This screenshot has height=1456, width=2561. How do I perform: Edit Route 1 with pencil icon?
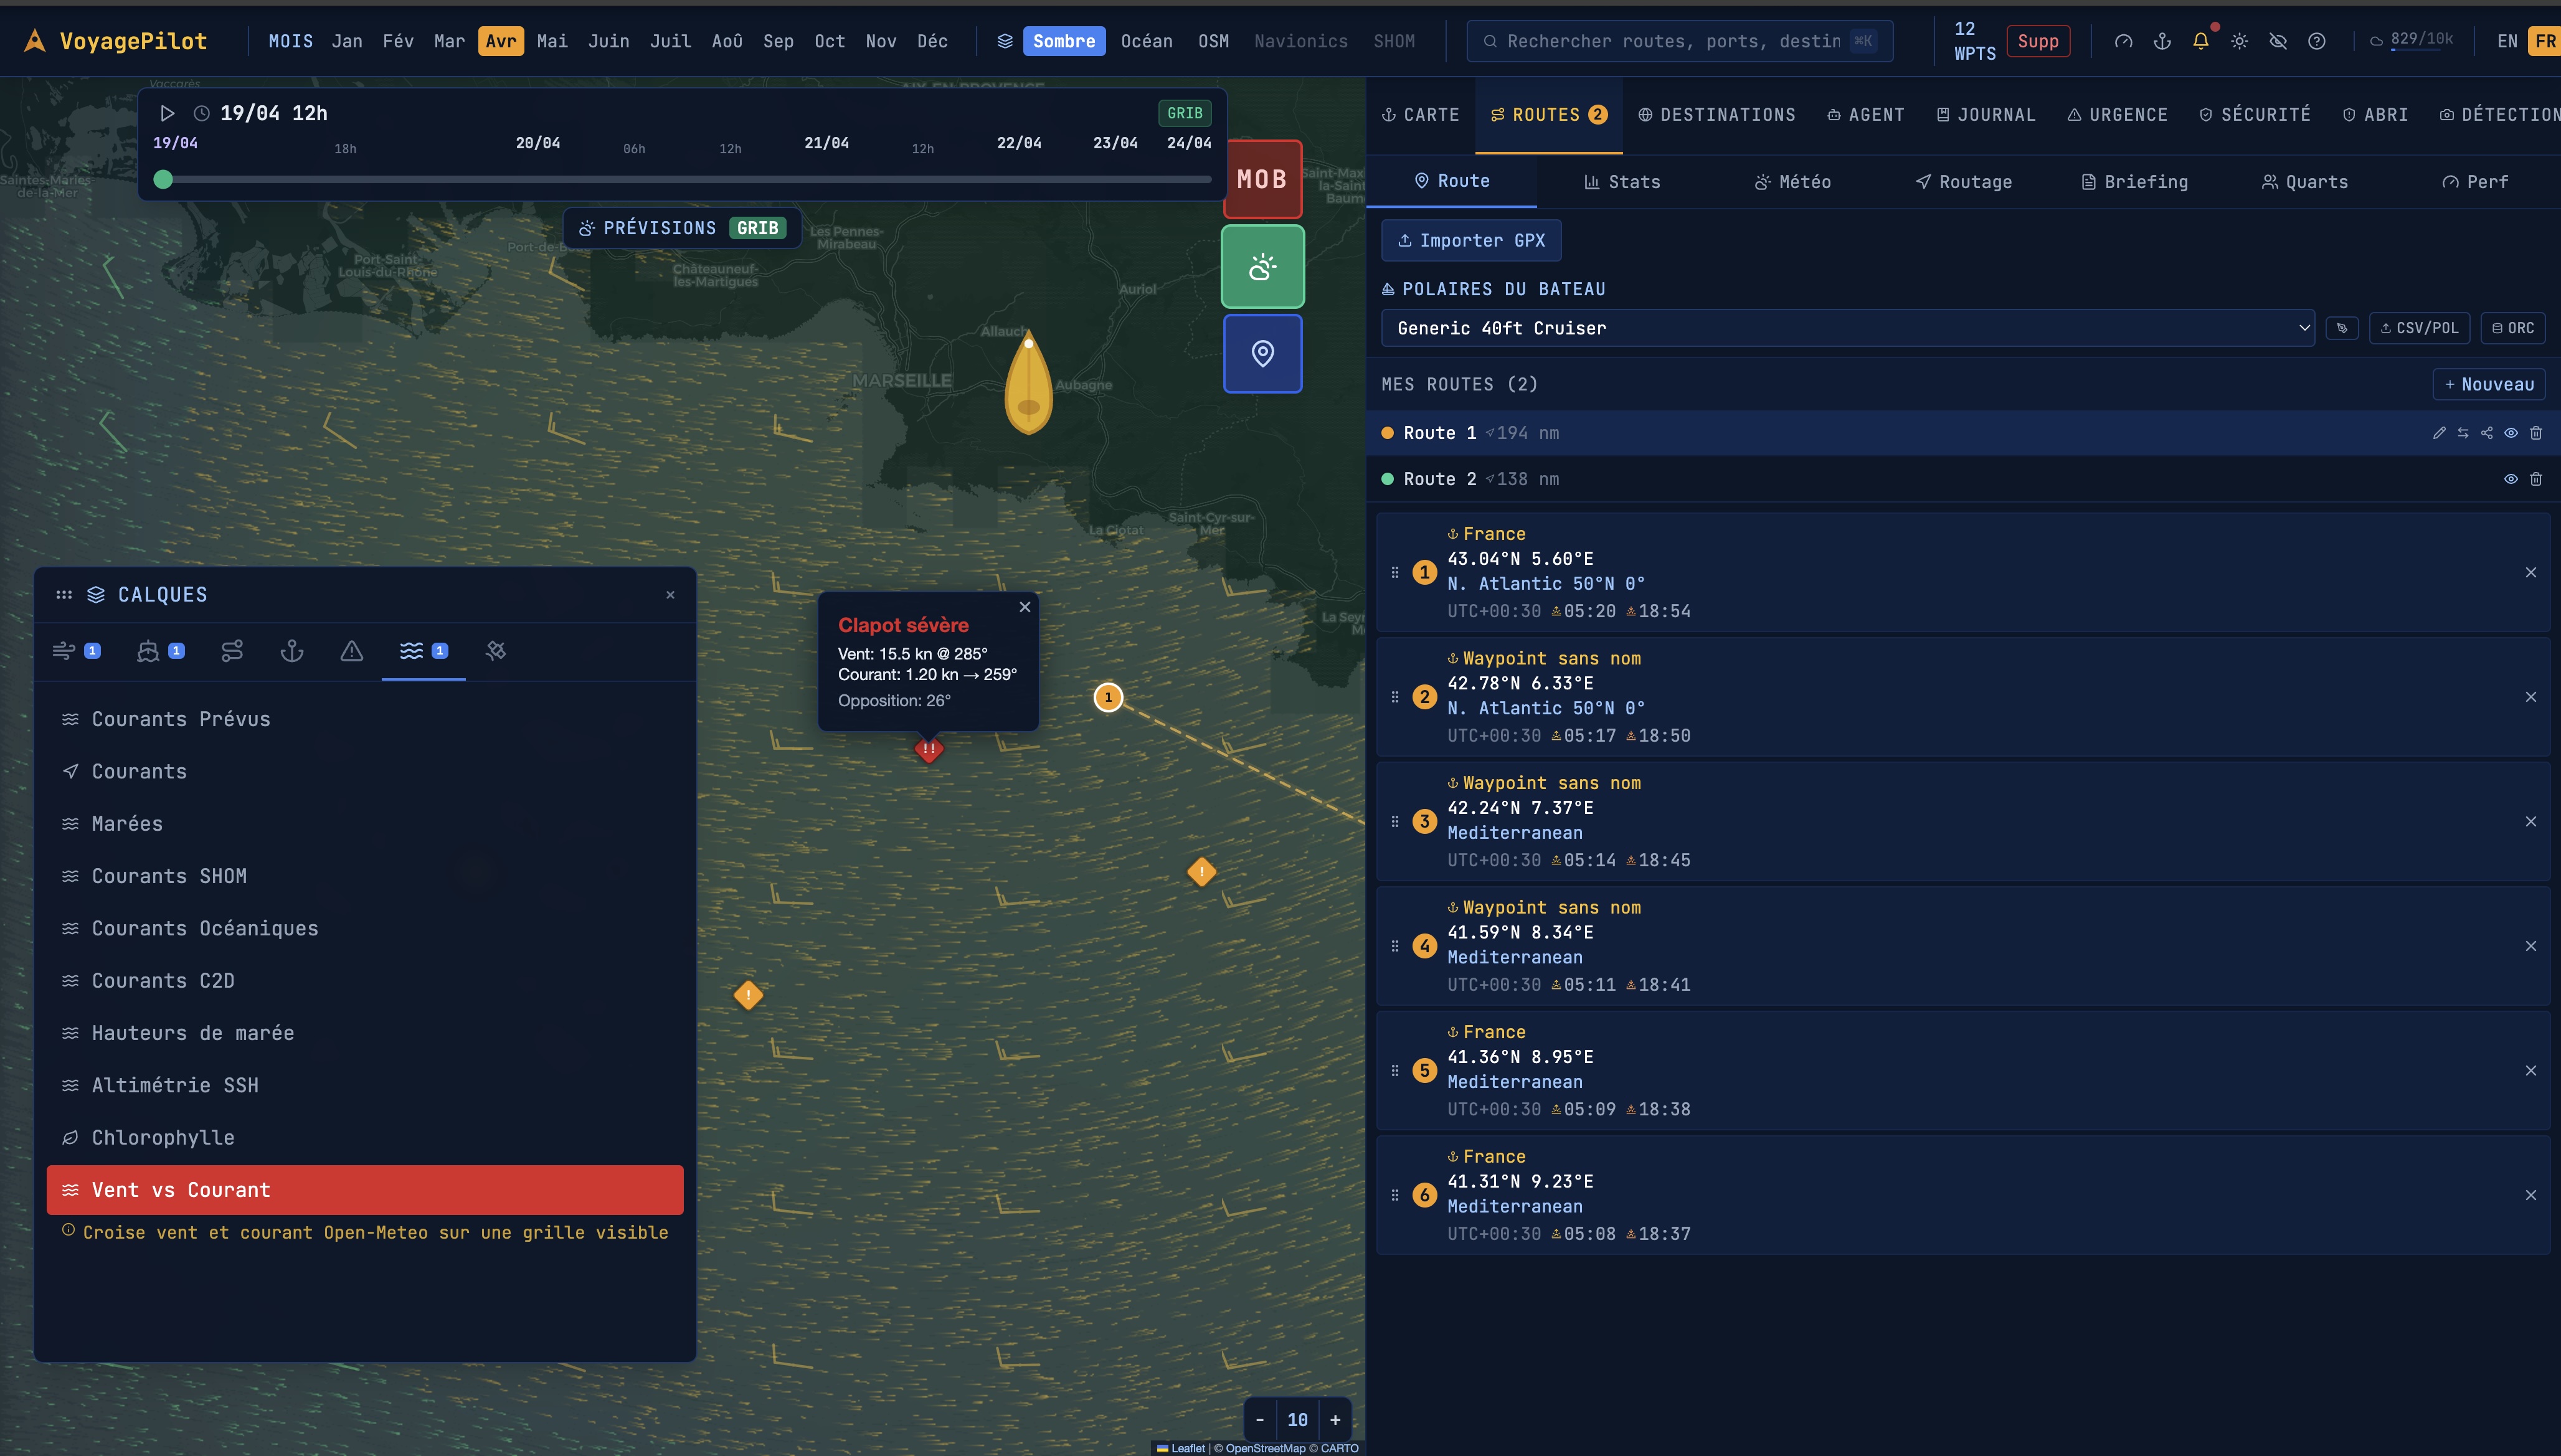click(x=2439, y=433)
